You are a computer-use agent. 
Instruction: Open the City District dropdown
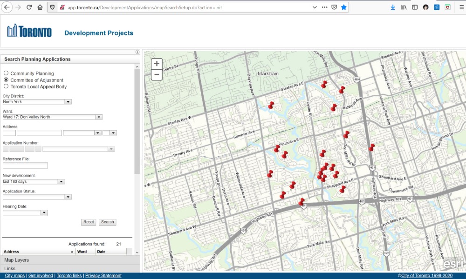coord(68,102)
